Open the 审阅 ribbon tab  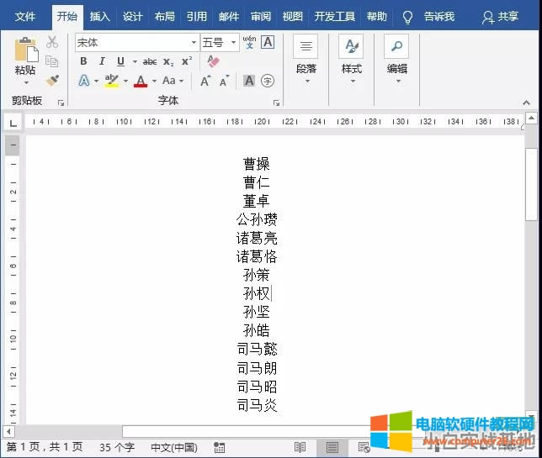(x=261, y=16)
